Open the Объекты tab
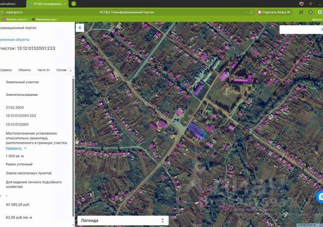This screenshot has height=227, width=323. [25, 70]
